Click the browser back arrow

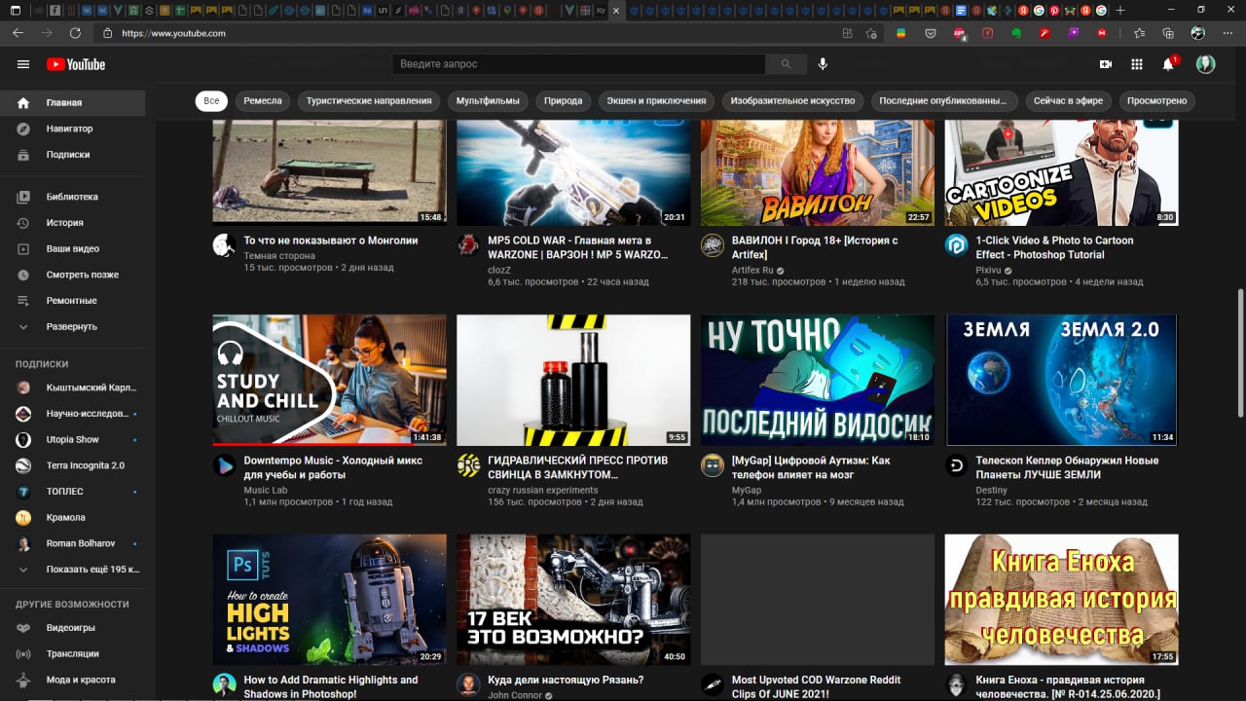(18, 33)
